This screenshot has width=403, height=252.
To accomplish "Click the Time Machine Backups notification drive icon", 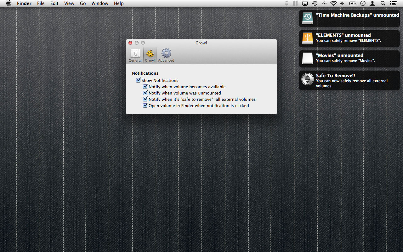I will (308, 18).
